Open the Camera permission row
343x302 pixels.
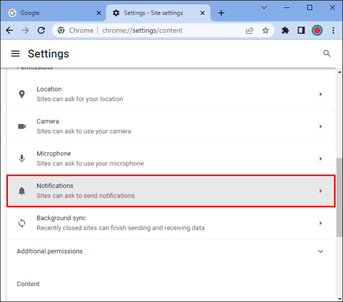pyautogui.click(x=171, y=127)
